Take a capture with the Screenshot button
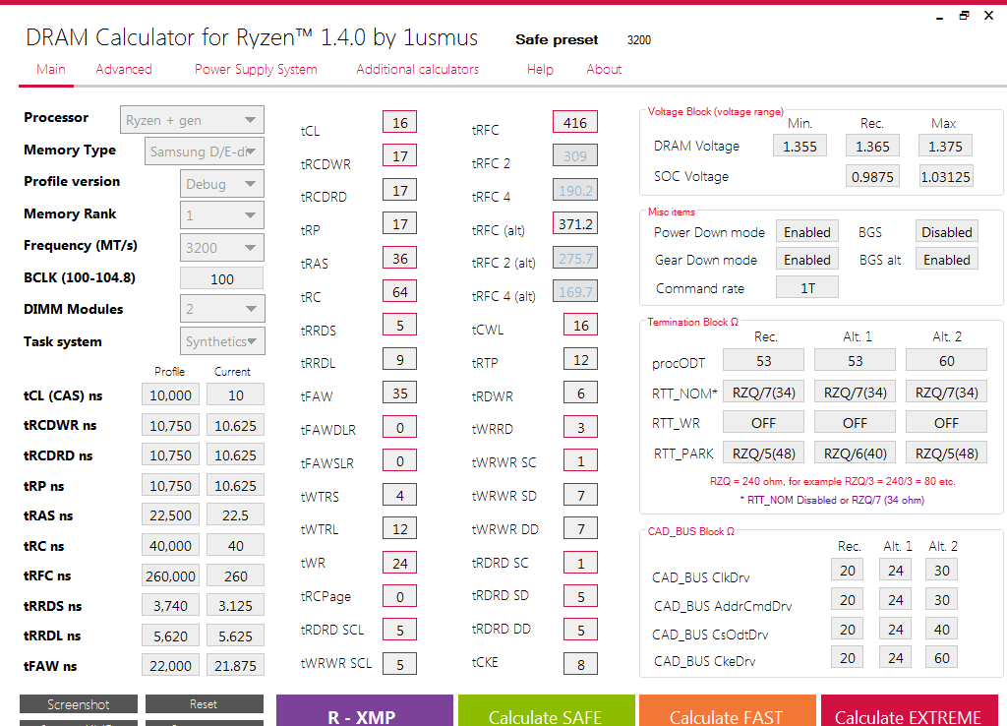This screenshot has height=726, width=1007. point(79,704)
